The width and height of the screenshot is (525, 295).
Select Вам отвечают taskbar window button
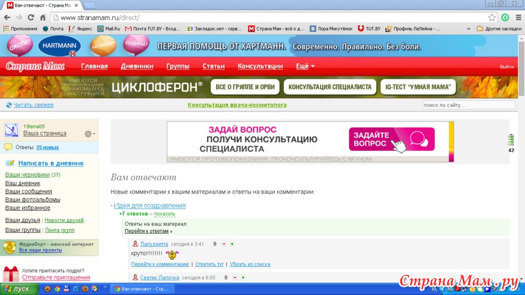(x=143, y=289)
